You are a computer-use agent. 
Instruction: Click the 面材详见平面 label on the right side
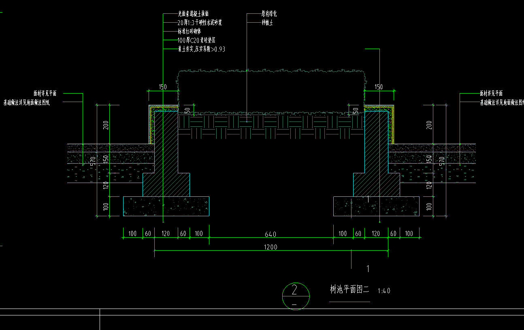(491, 94)
